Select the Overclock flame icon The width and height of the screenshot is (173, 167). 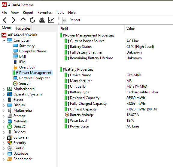(x=15, y=67)
